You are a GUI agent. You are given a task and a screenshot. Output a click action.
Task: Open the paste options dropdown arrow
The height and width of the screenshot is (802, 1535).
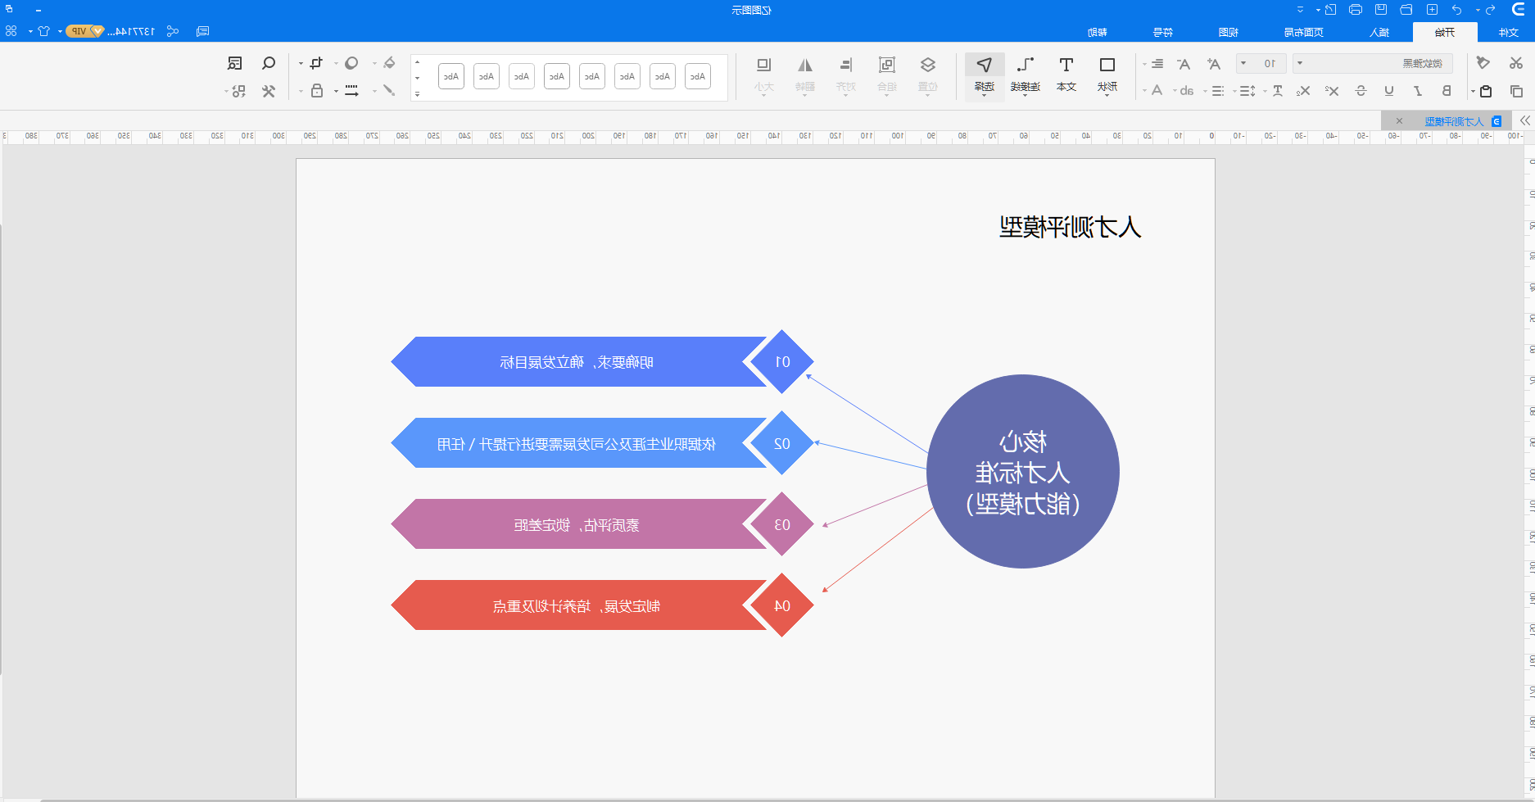1473,91
